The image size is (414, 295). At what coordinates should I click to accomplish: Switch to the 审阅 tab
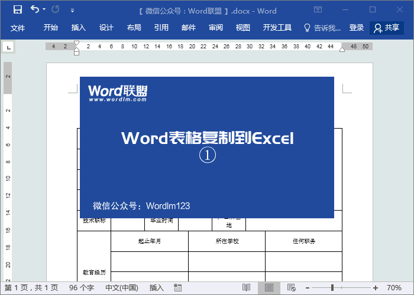(216, 28)
